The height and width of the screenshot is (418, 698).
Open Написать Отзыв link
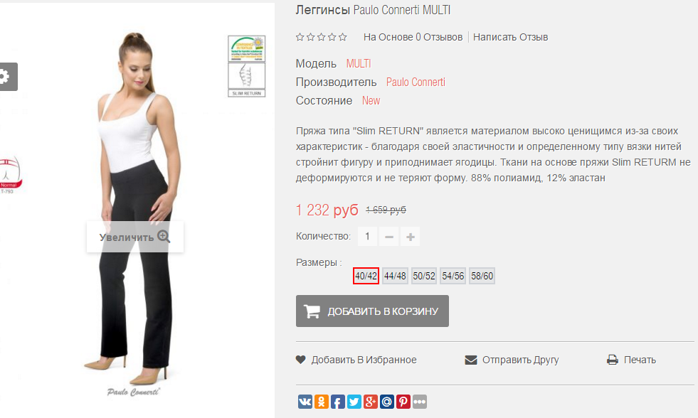click(510, 37)
